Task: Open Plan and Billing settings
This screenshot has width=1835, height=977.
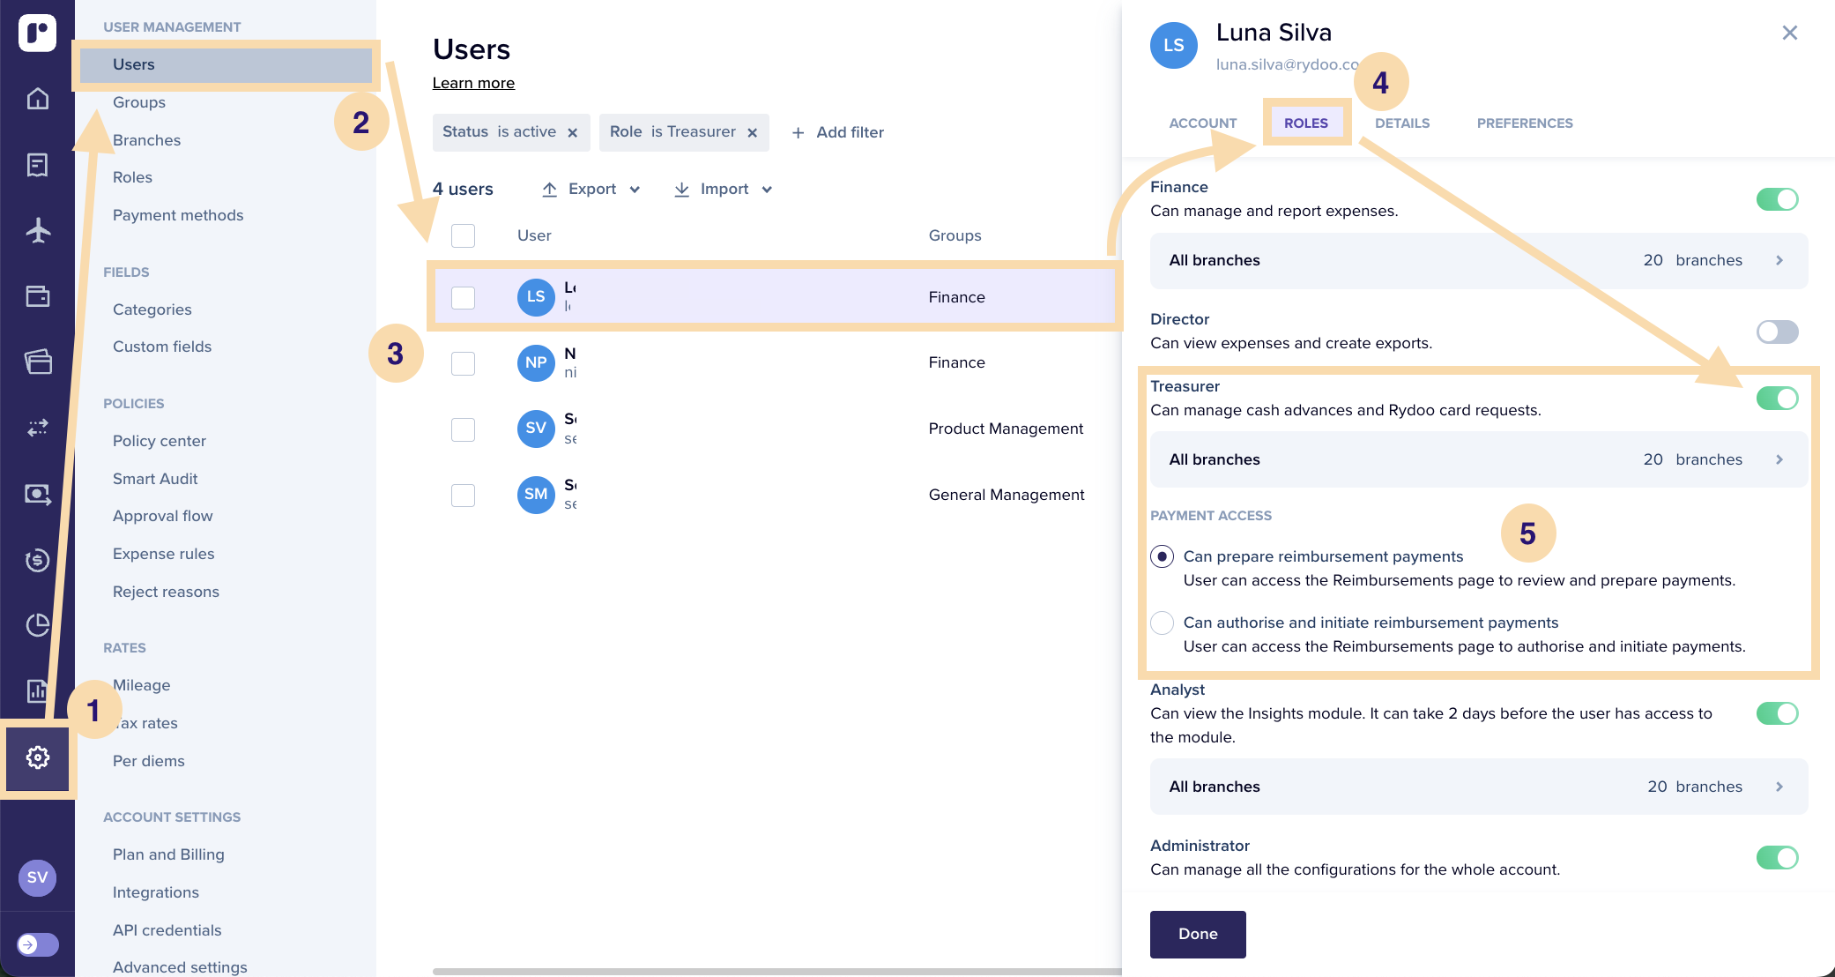Action: coord(168,854)
